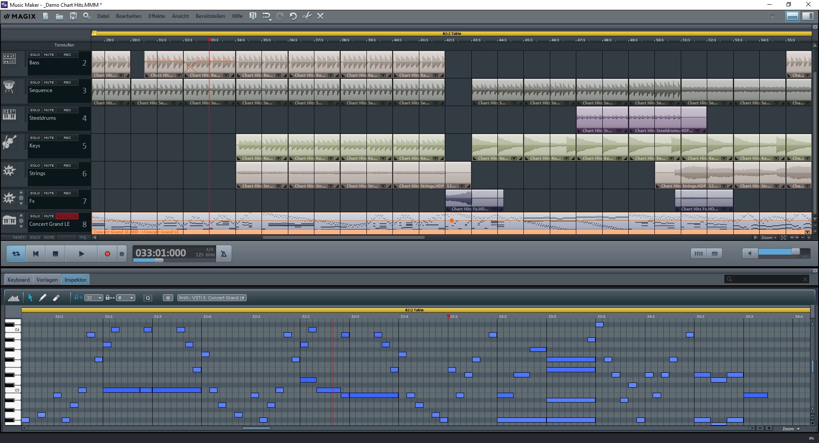Select the pencil draw tool in MIDI editor
The width and height of the screenshot is (819, 443).
(x=43, y=298)
